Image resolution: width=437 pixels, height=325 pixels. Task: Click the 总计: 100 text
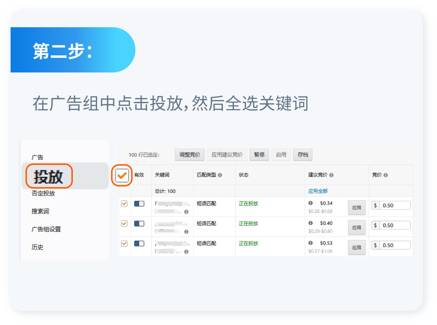pos(165,191)
